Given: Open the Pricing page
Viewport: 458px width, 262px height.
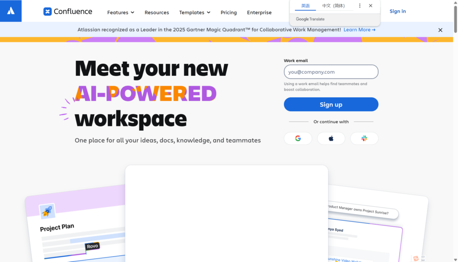Looking at the screenshot, I should tap(229, 12).
